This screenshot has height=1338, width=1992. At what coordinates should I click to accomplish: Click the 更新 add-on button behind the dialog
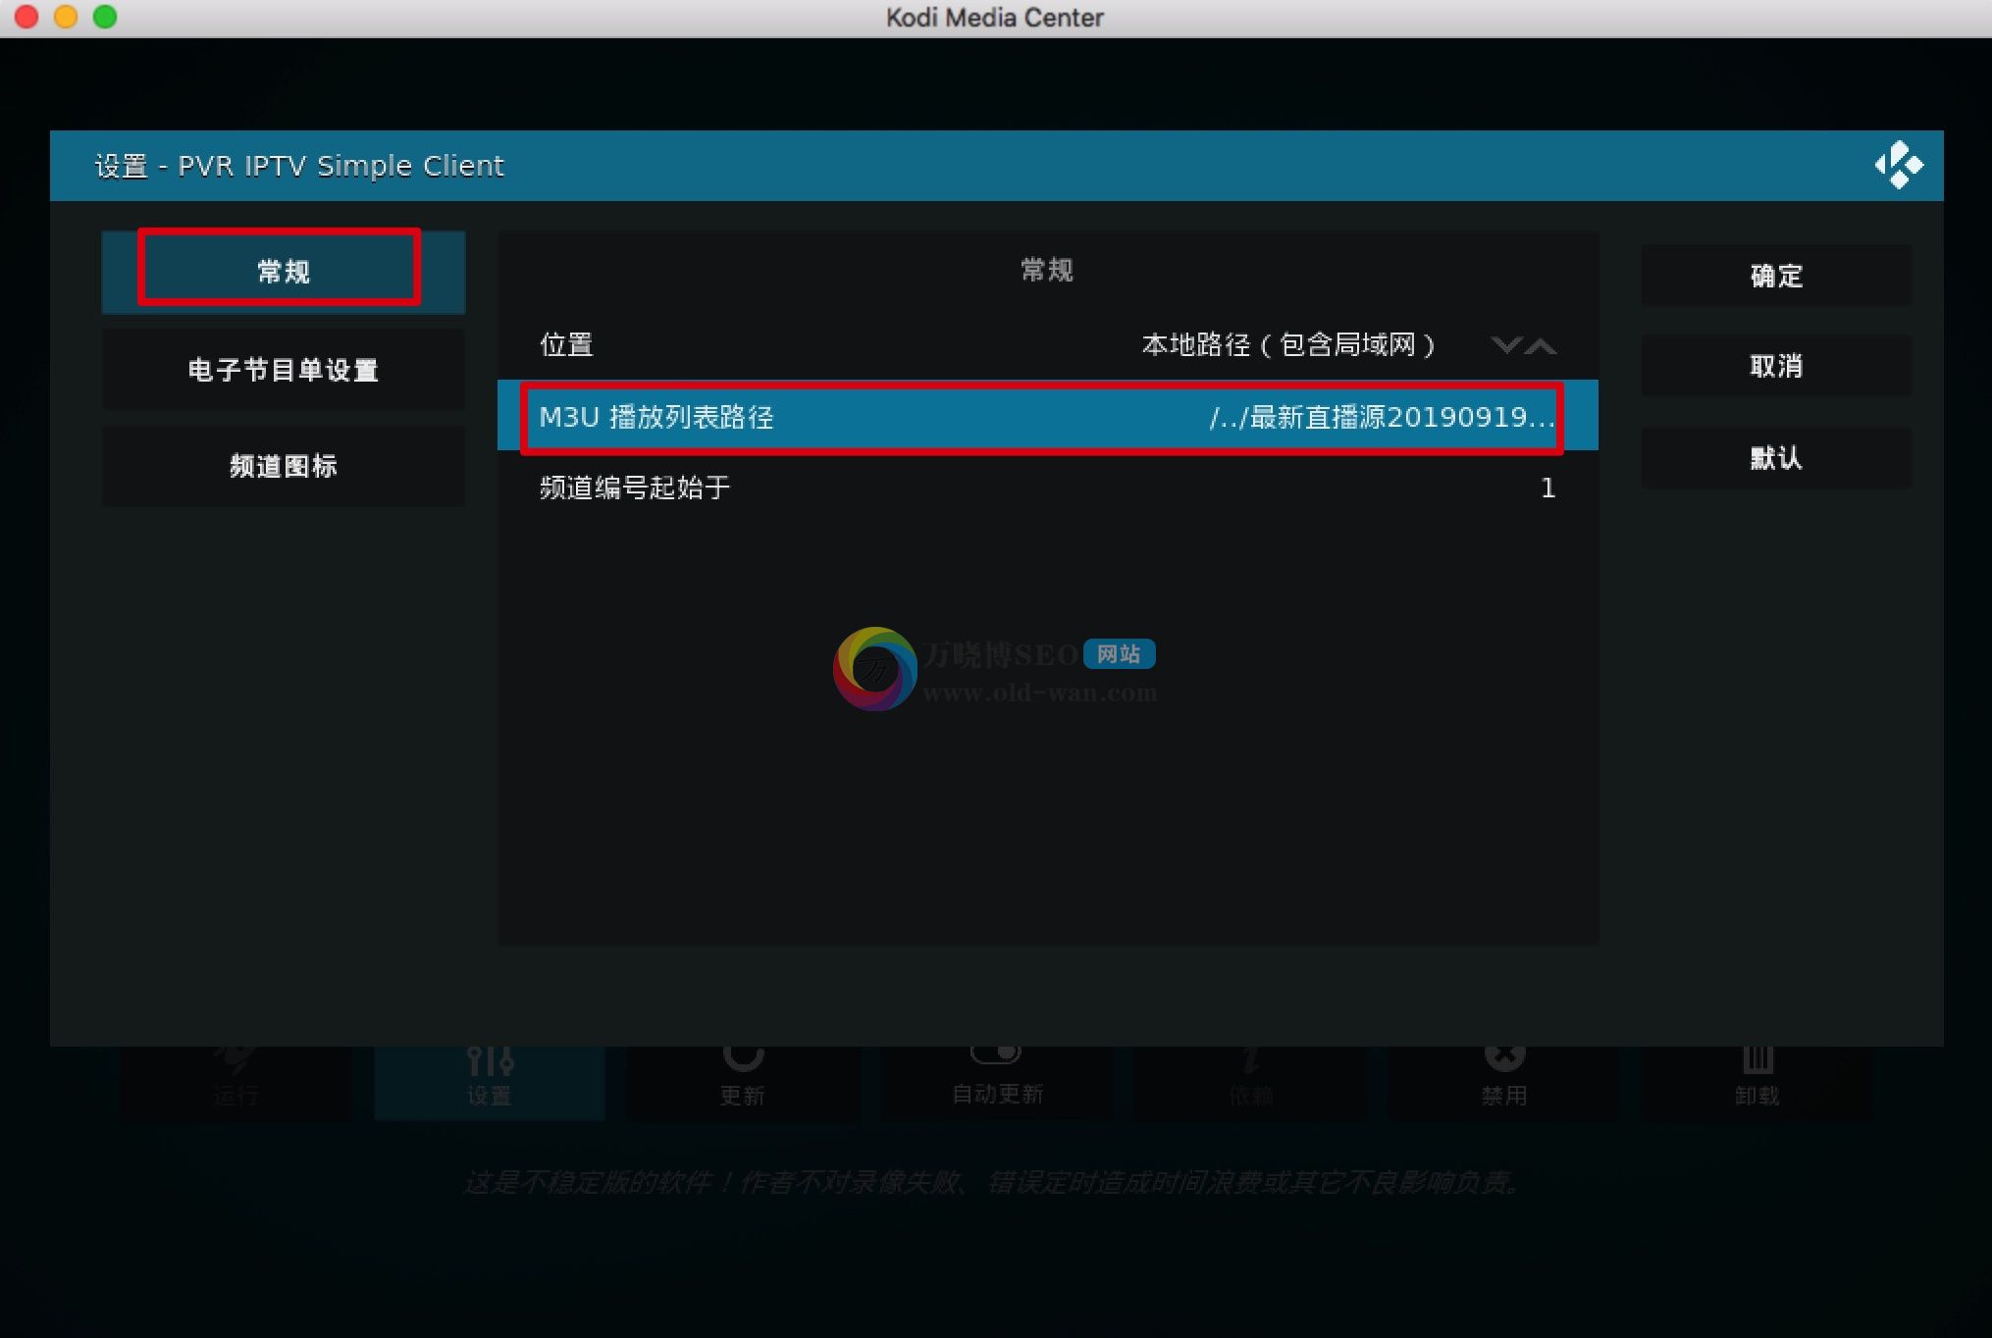coord(742,1083)
